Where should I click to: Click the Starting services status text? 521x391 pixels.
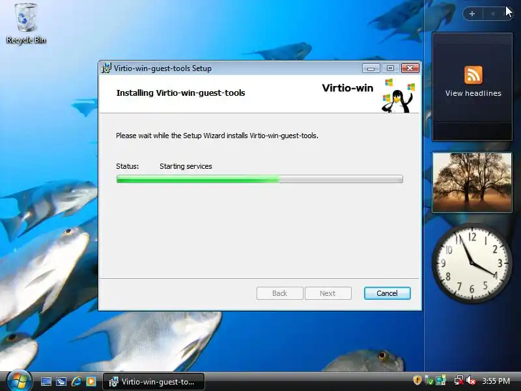click(186, 166)
